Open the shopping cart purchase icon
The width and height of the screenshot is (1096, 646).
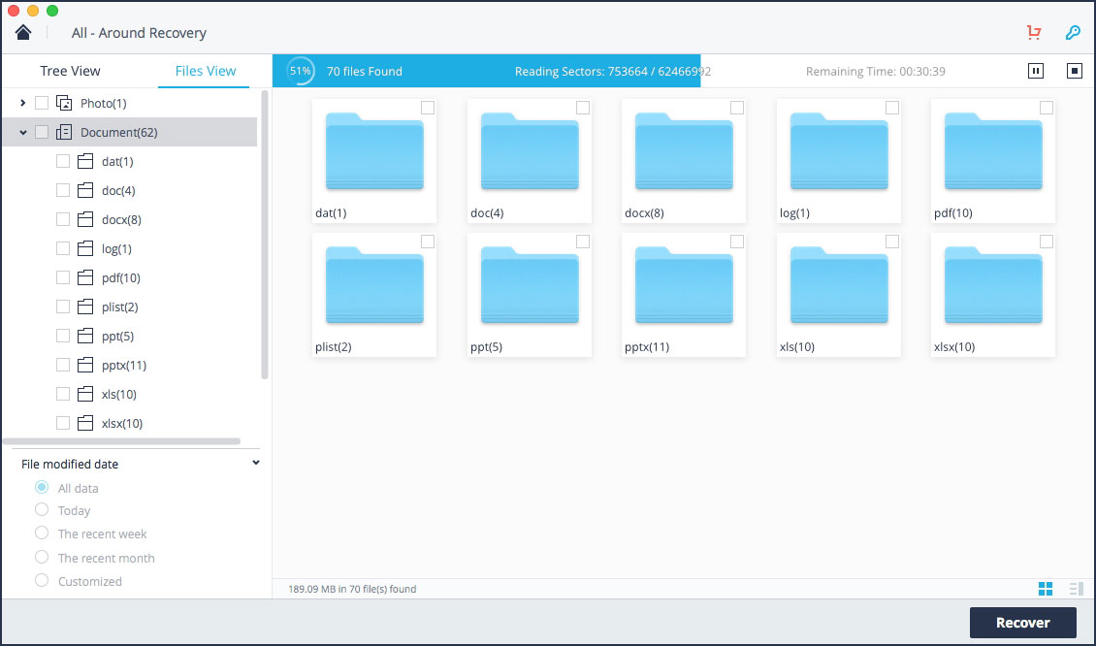pos(1034,32)
